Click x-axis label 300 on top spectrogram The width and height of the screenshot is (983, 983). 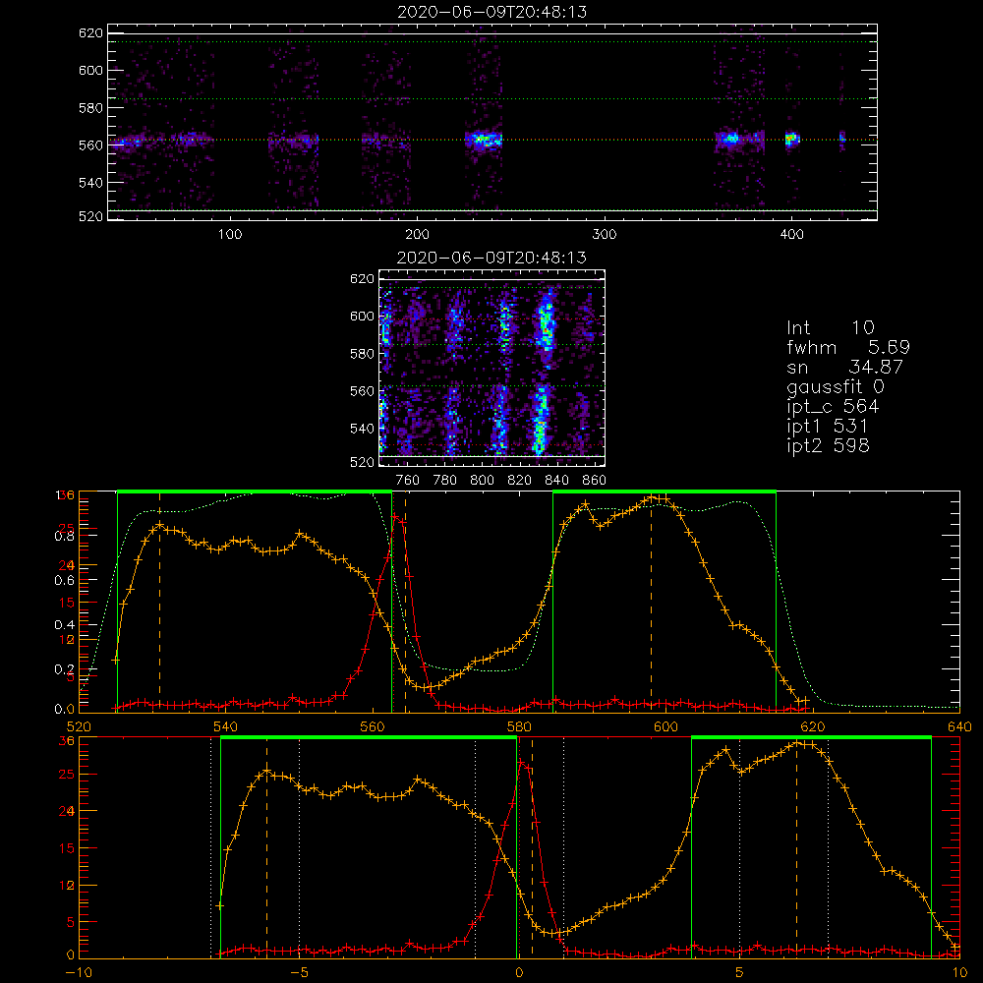point(605,235)
